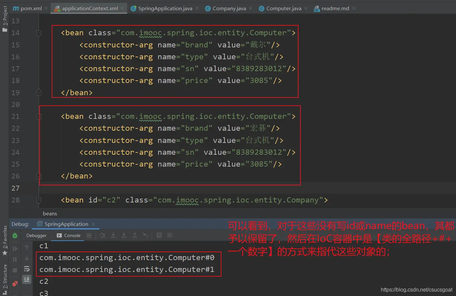Open Evaluate Expression calculator icon
This screenshot has height=296, width=456.
click(159, 235)
